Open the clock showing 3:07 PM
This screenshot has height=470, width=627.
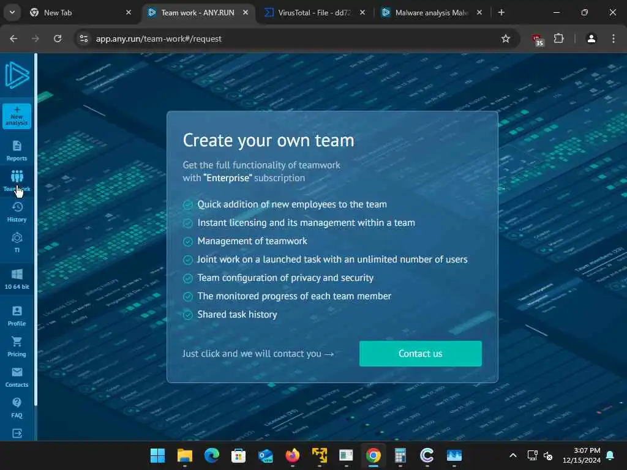point(582,455)
